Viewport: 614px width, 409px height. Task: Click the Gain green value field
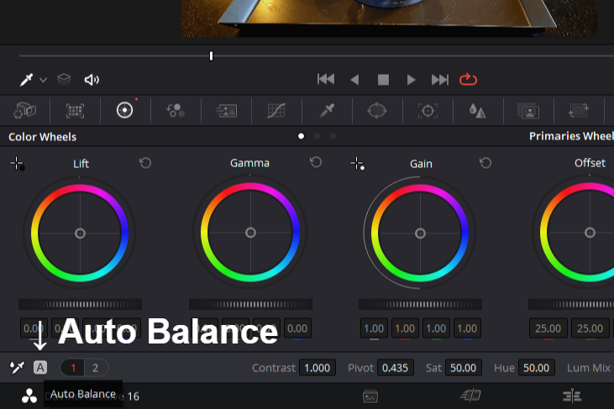tap(436, 328)
